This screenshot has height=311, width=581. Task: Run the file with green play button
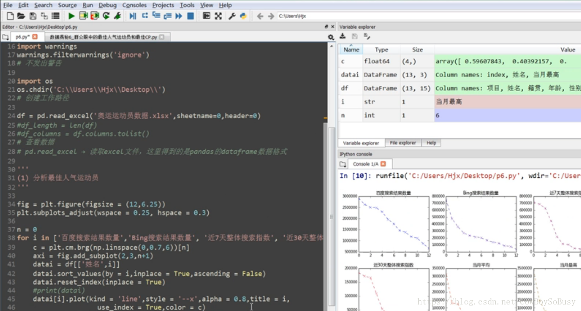72,16
